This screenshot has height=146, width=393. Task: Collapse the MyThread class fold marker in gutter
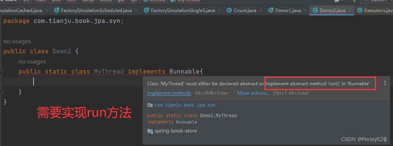coord(1,72)
